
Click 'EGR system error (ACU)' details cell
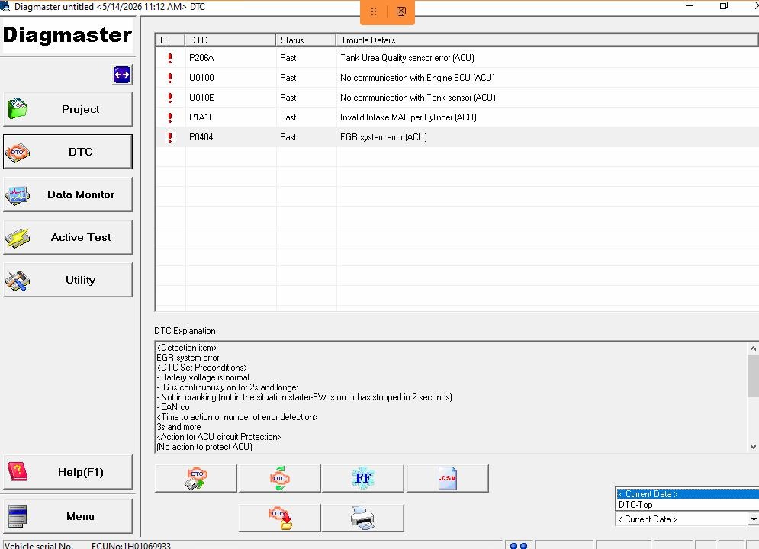384,137
